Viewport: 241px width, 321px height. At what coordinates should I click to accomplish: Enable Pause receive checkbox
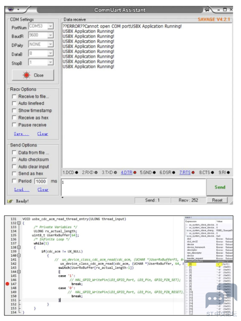click(x=14, y=125)
